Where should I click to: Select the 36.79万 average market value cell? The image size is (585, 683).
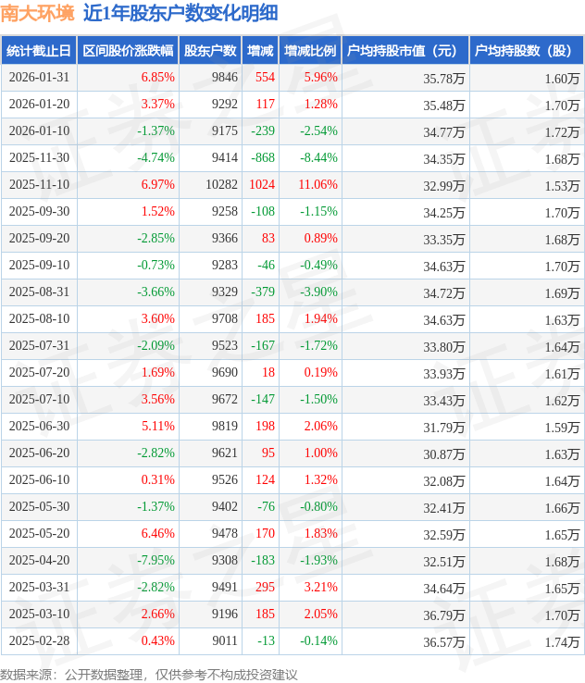click(x=444, y=615)
